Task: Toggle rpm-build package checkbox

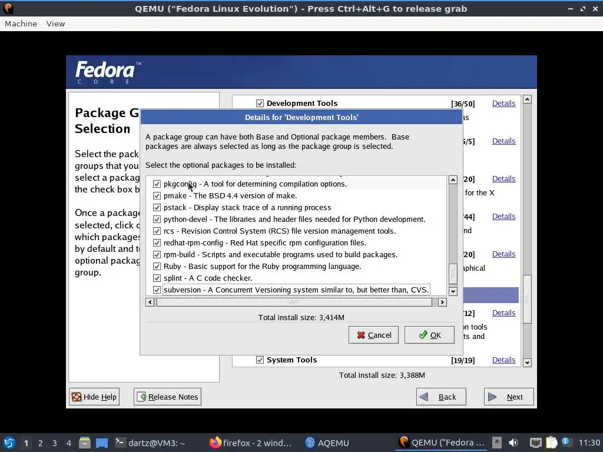Action: tap(157, 255)
